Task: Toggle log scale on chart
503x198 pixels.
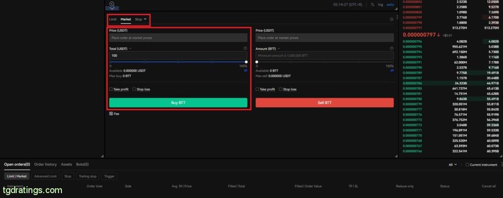Action: click(x=381, y=4)
